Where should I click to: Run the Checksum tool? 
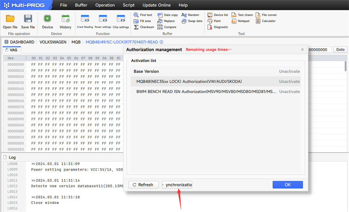[x=144, y=27]
